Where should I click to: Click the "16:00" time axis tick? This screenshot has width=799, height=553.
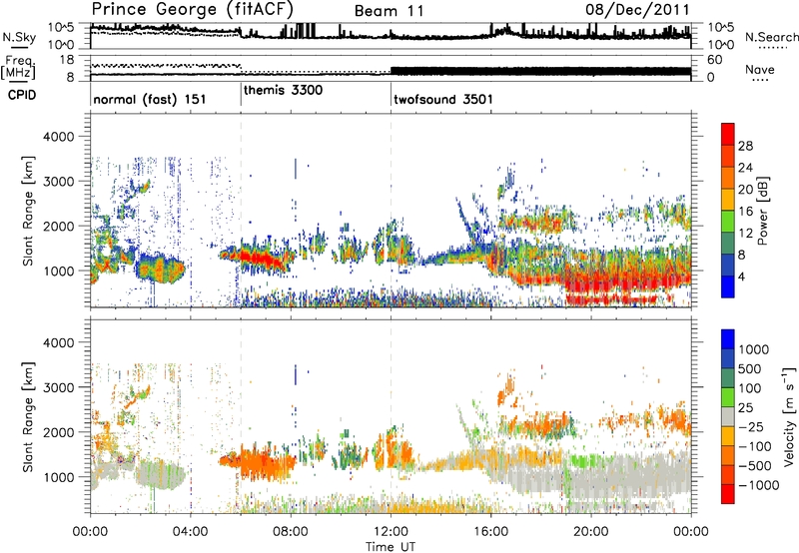490,532
